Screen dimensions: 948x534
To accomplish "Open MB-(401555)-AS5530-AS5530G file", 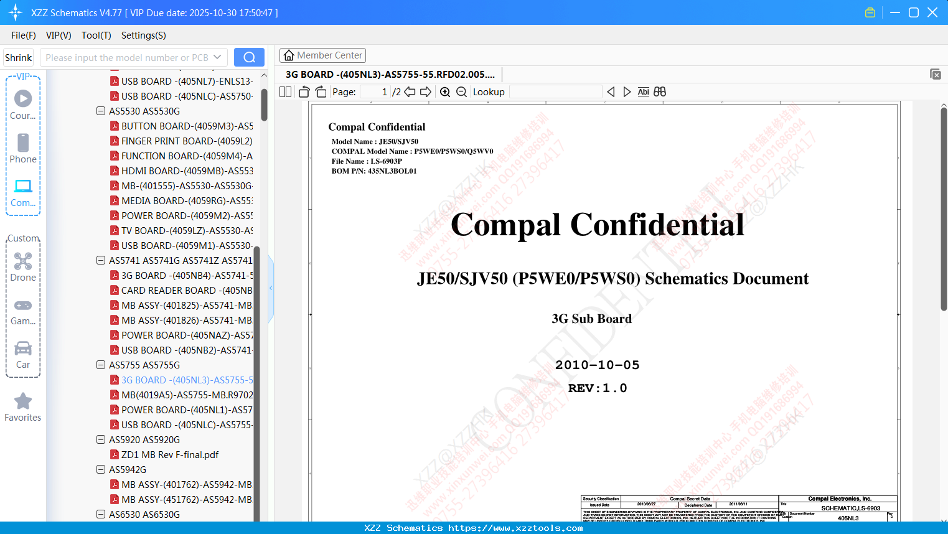I will 187,185.
